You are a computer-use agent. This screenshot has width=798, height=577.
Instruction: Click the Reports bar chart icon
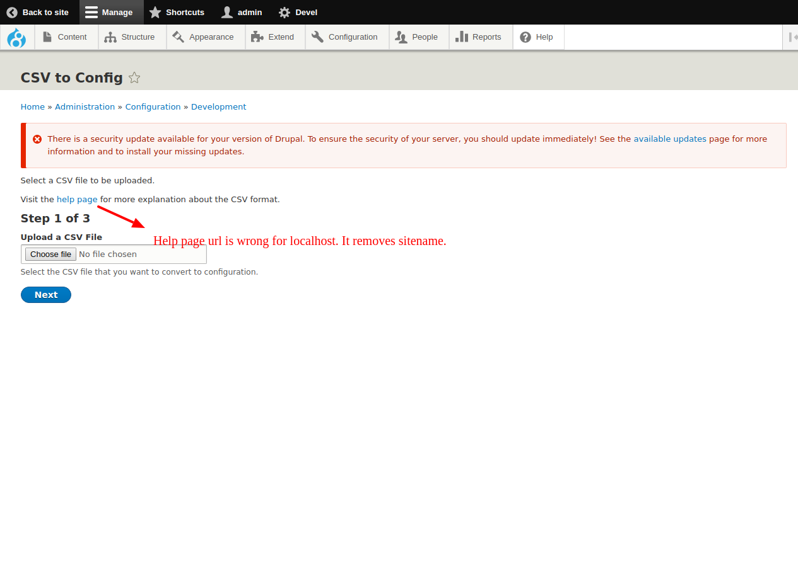[461, 37]
